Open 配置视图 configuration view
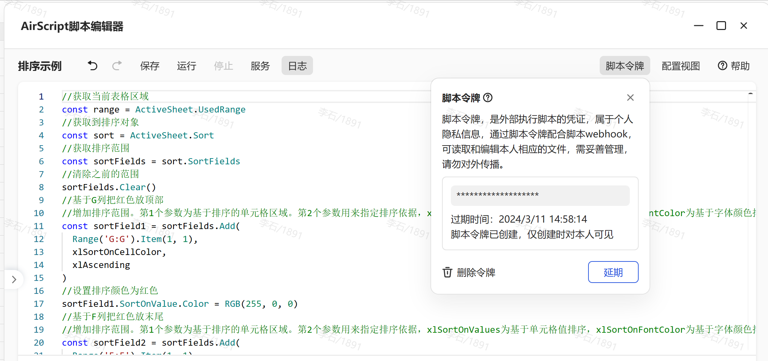Image resolution: width=768 pixels, height=361 pixels. pos(681,66)
